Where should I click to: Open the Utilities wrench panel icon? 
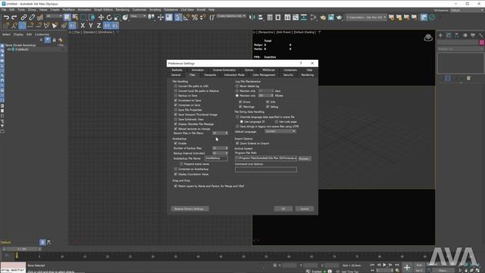[480, 36]
